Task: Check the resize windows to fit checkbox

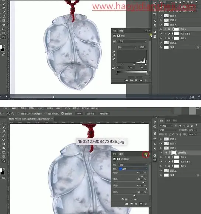Action: pyautogui.click(x=19, y=113)
